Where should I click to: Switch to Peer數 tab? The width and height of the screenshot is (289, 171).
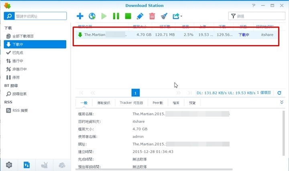tap(158, 103)
